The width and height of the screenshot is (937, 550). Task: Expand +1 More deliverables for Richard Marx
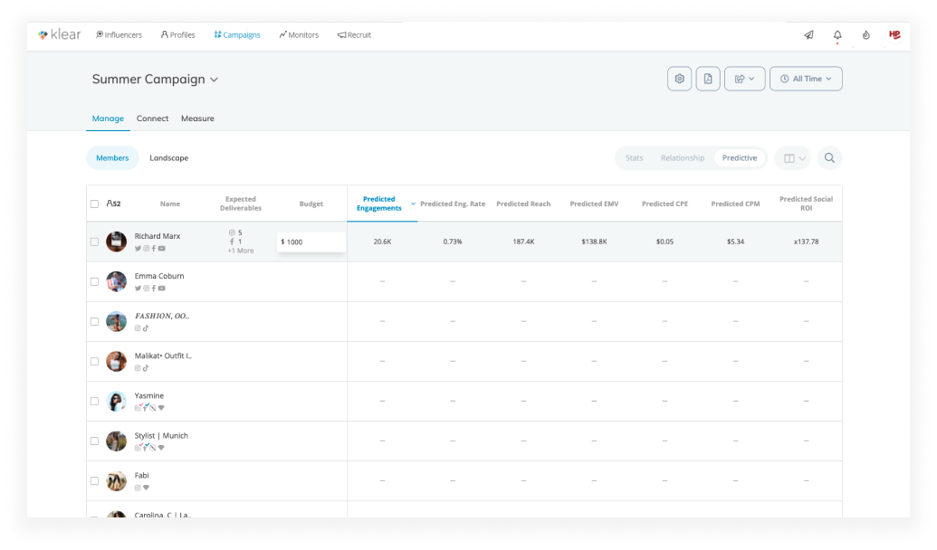(241, 251)
